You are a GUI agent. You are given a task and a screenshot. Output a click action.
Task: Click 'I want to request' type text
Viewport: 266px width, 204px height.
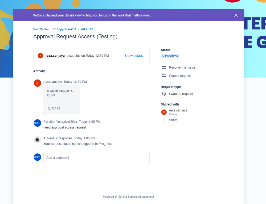(181, 94)
